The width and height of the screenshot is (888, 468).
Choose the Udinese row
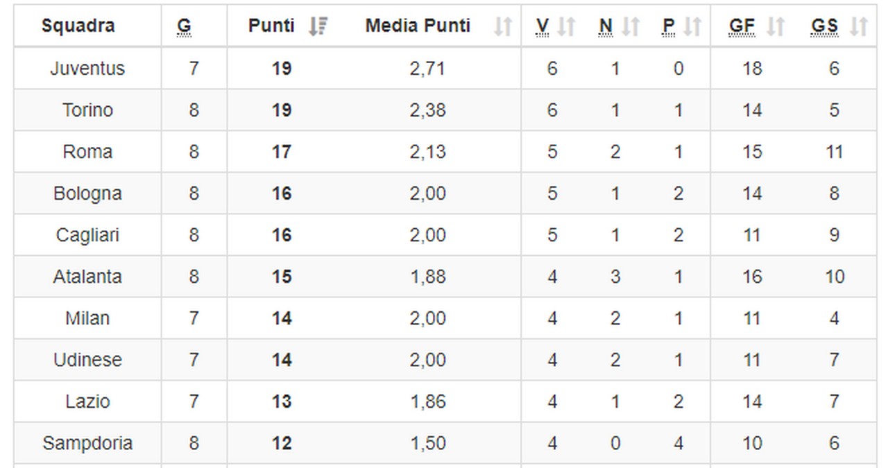(87, 360)
